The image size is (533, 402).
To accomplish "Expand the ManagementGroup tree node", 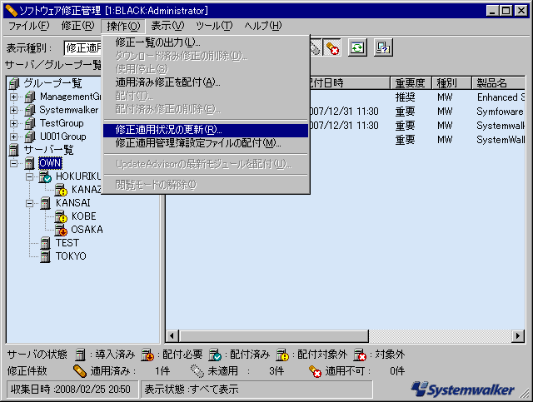I will tap(13, 97).
